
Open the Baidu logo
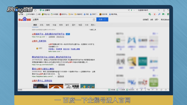coord(25,19)
